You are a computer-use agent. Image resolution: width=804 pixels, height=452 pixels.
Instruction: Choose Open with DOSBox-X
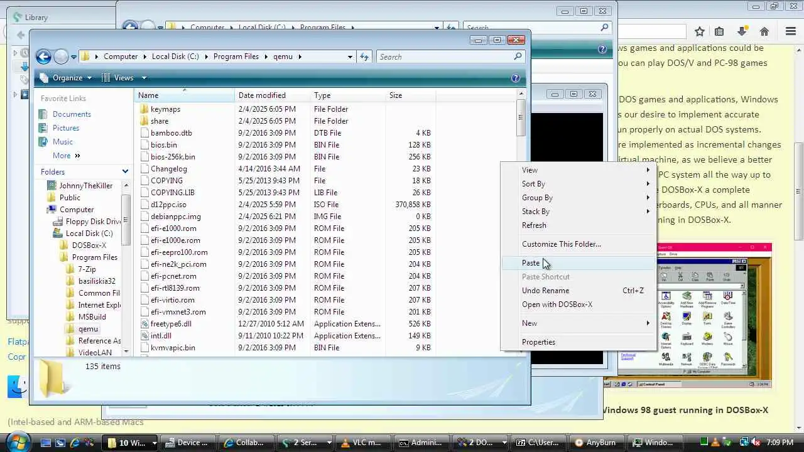[x=579, y=304]
